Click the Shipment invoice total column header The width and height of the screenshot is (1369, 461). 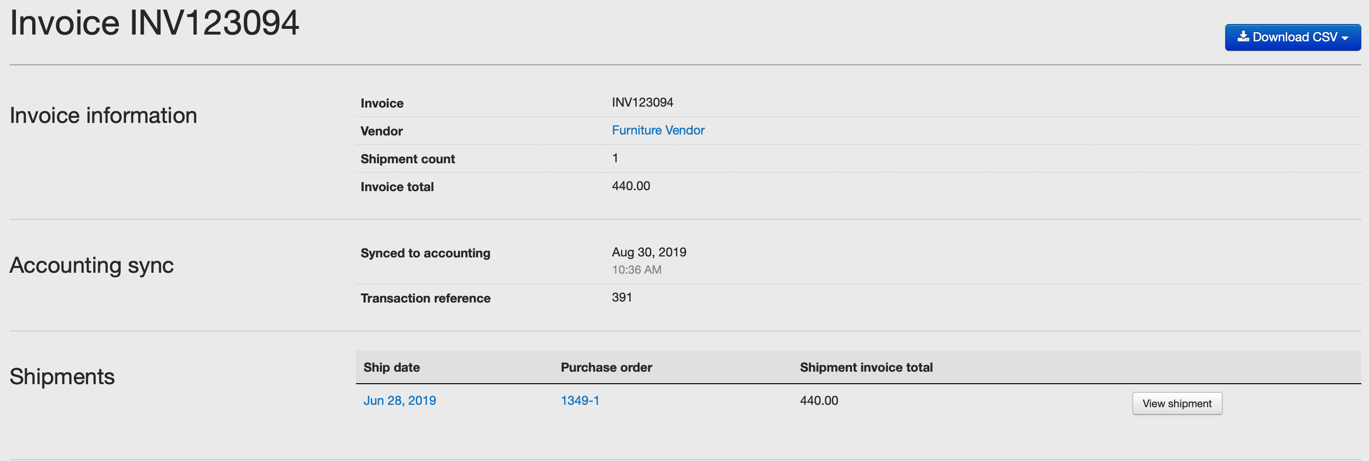[866, 367]
